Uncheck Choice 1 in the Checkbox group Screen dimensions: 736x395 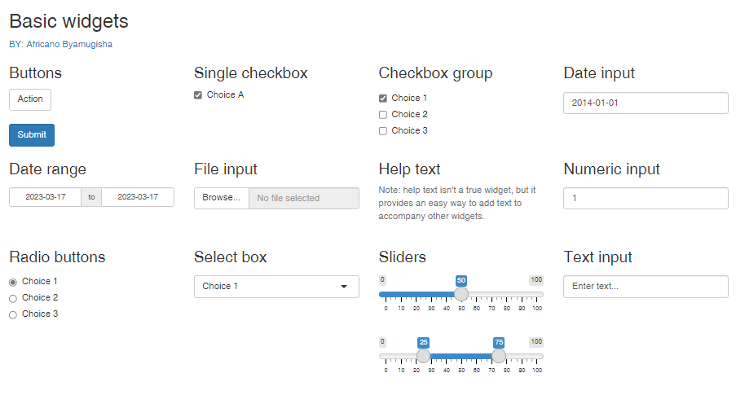pyautogui.click(x=383, y=99)
